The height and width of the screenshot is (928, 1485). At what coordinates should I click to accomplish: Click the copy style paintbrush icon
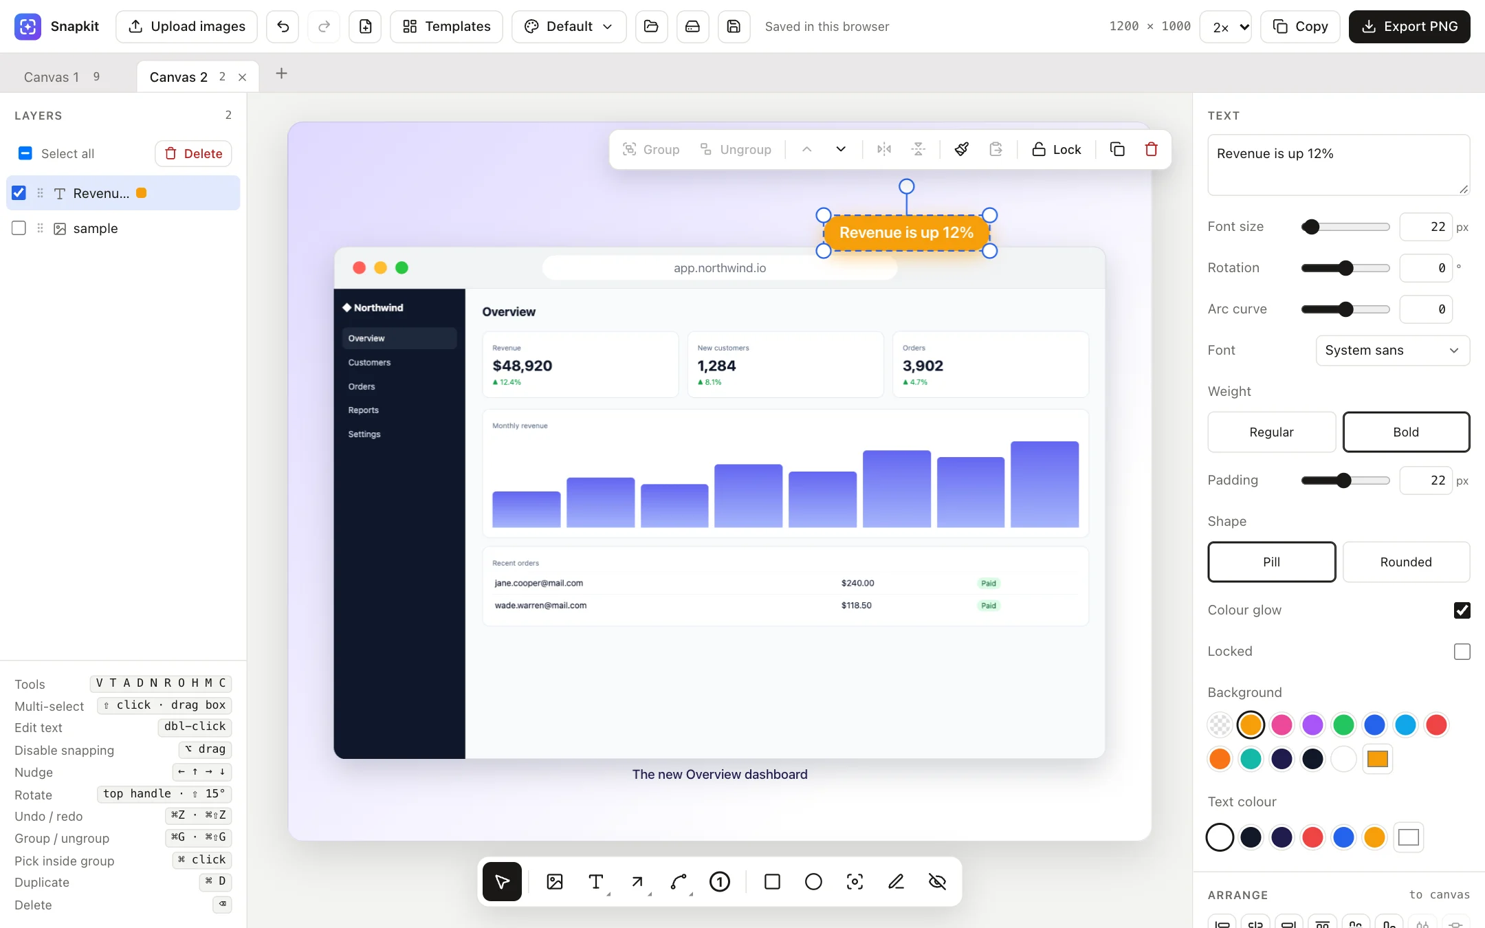coord(962,149)
